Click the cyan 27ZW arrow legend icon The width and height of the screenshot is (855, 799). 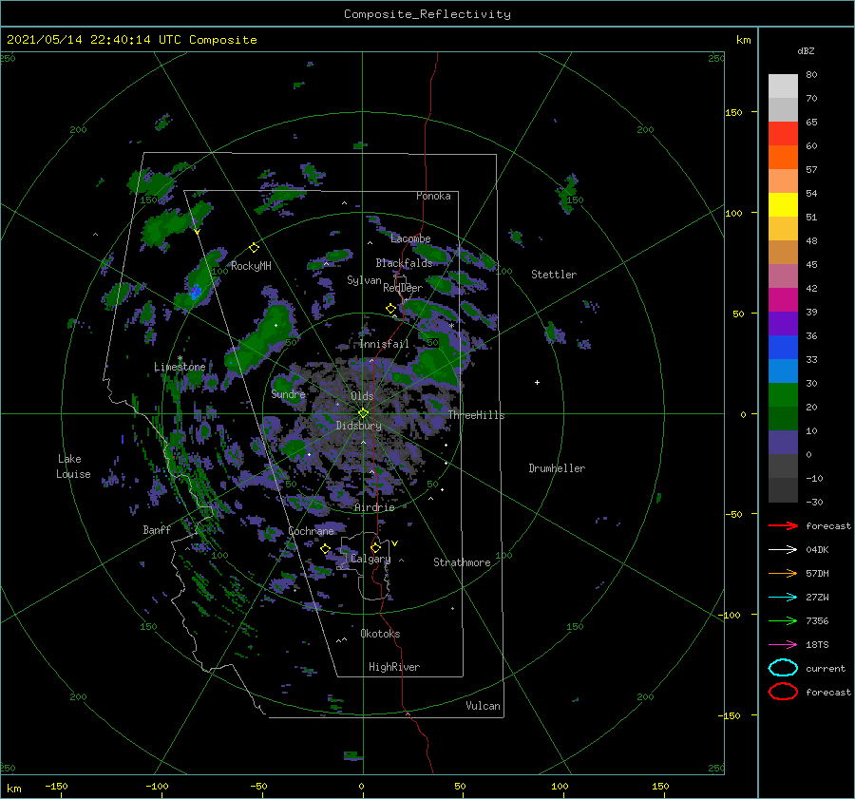pos(783,598)
